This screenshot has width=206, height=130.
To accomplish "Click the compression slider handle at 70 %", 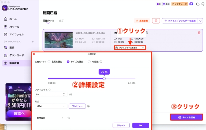I will [x=104, y=79].
